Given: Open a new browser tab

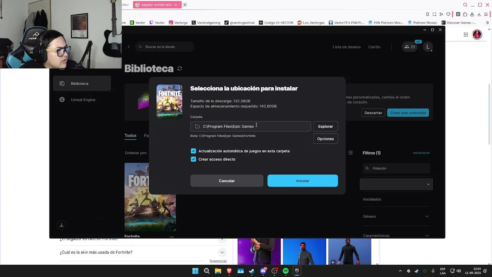Looking at the screenshot, I should click(185, 5).
